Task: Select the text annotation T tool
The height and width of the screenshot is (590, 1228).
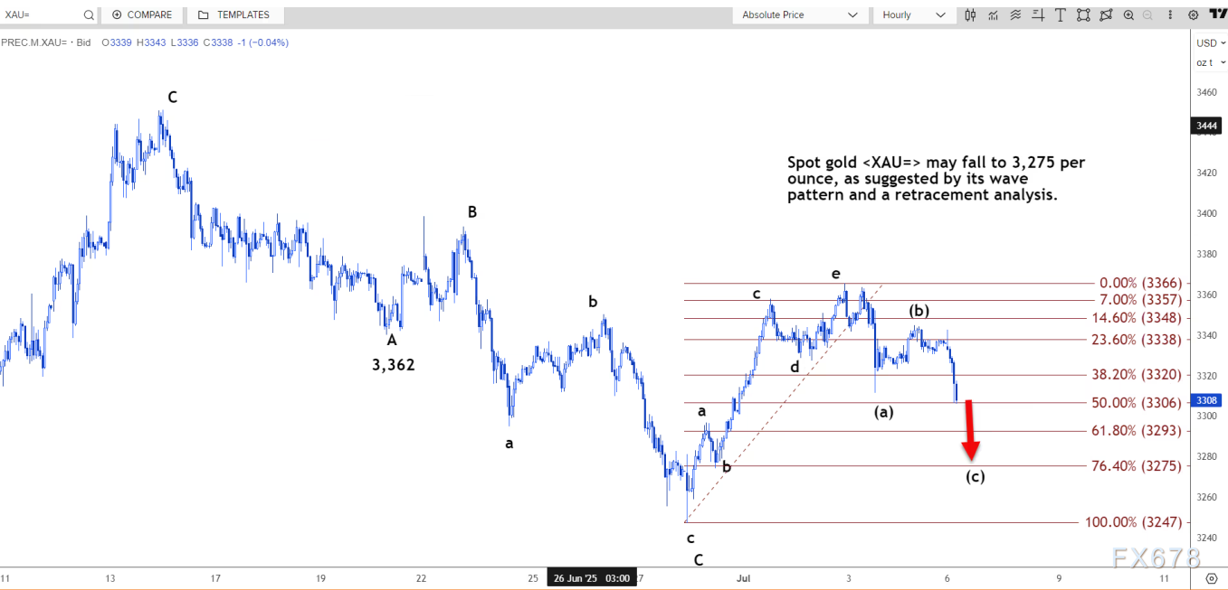Action: tap(1060, 14)
